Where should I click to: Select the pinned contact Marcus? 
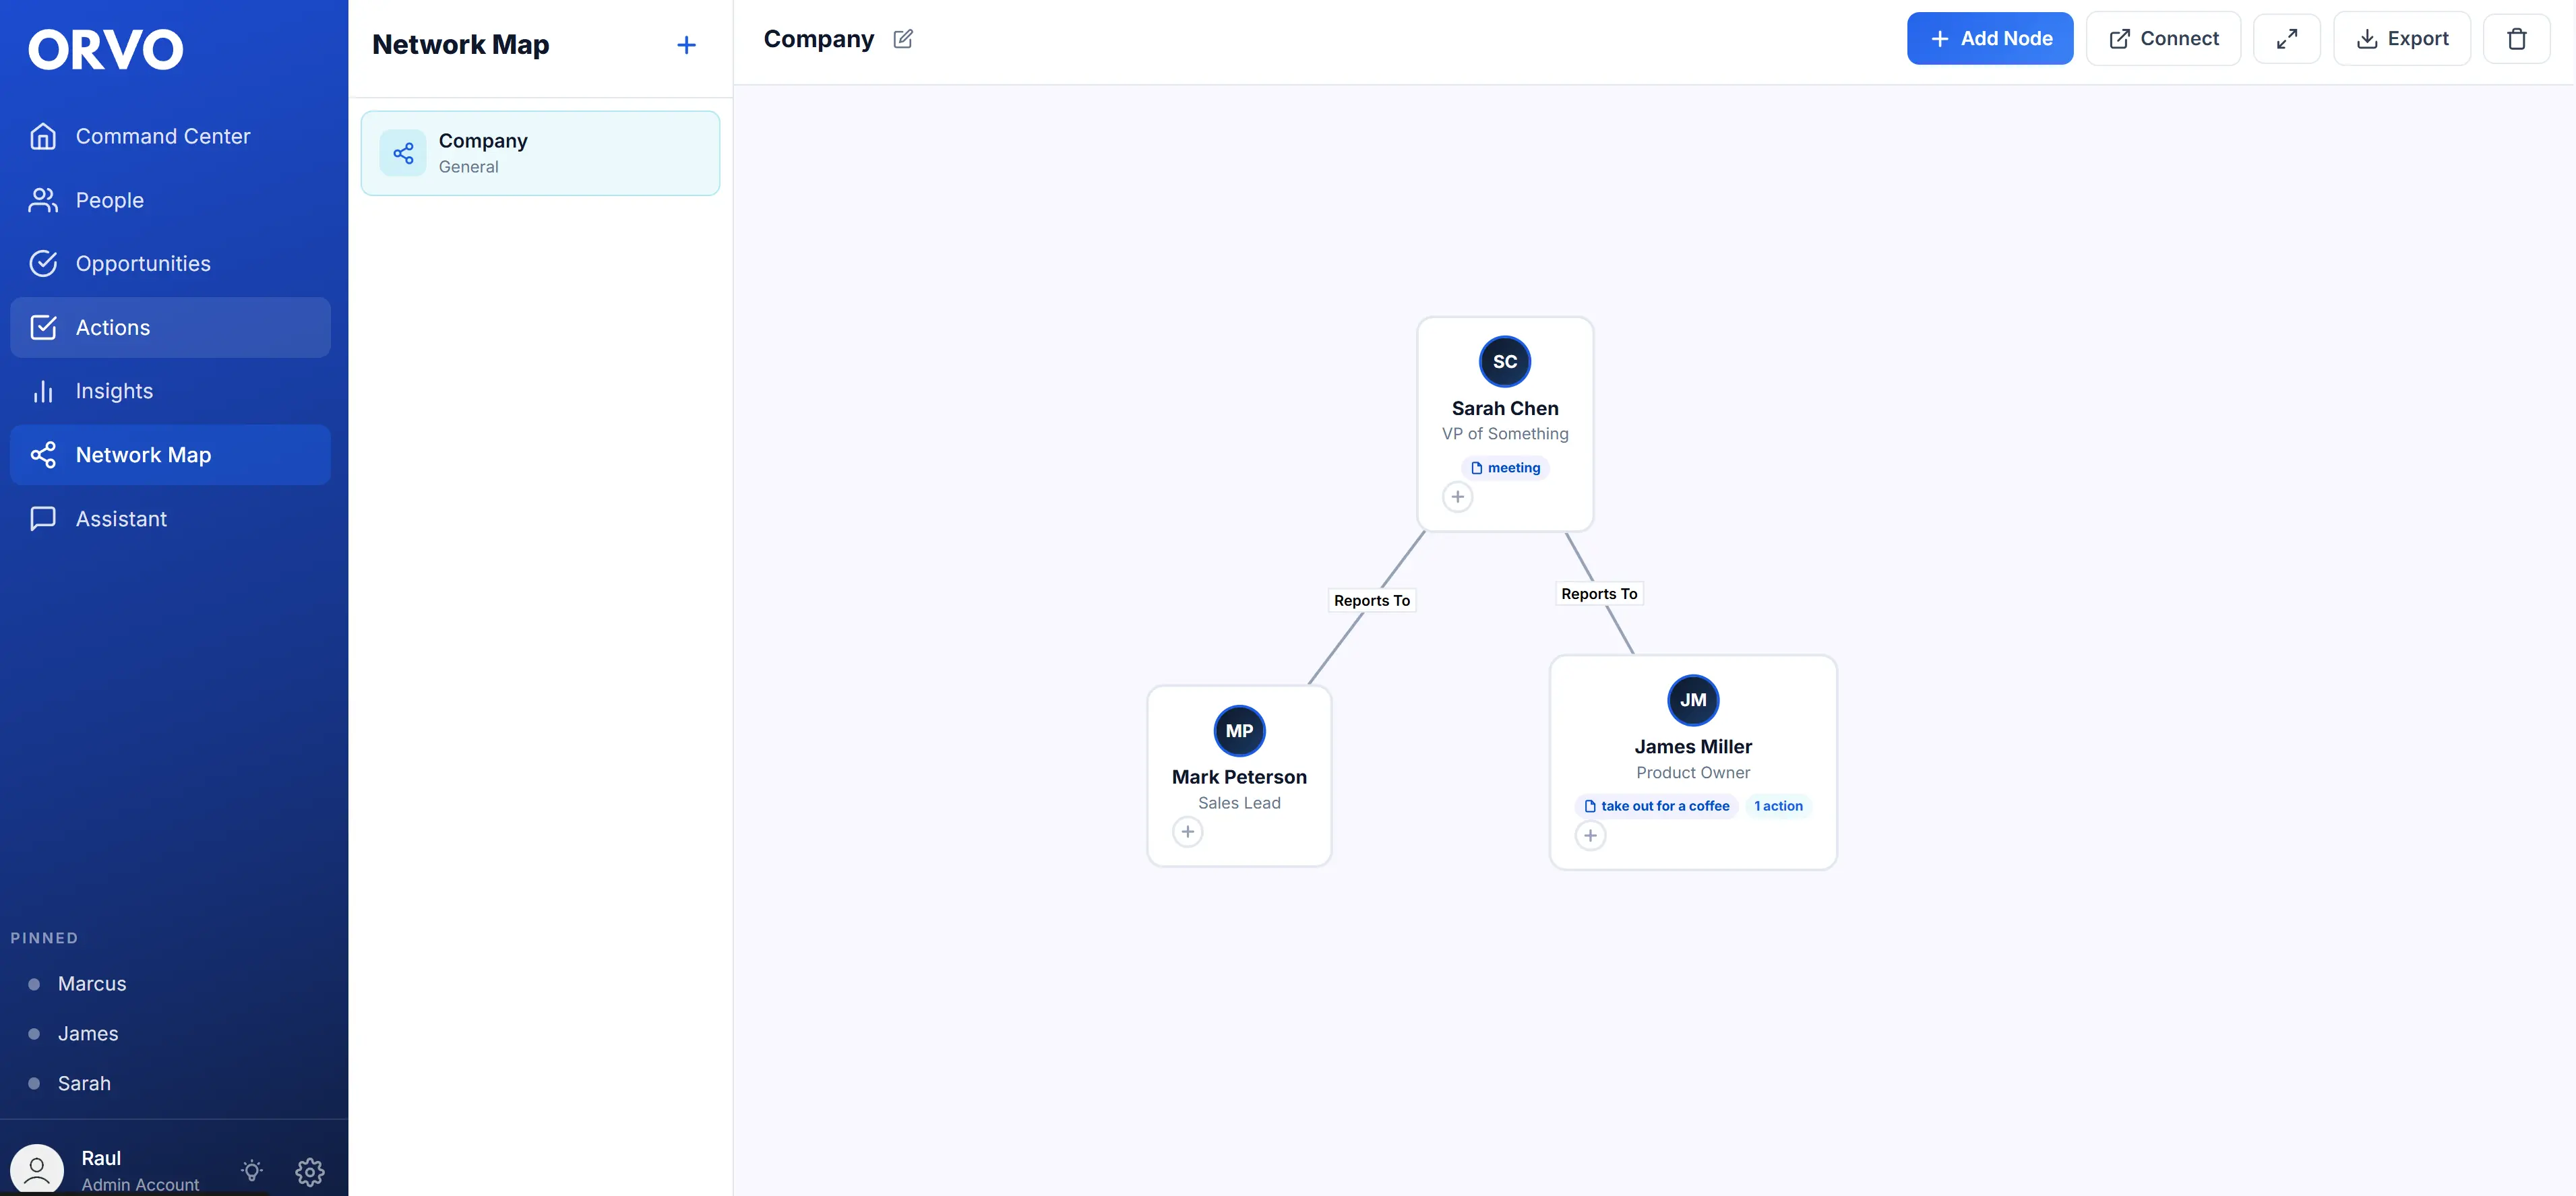91,983
